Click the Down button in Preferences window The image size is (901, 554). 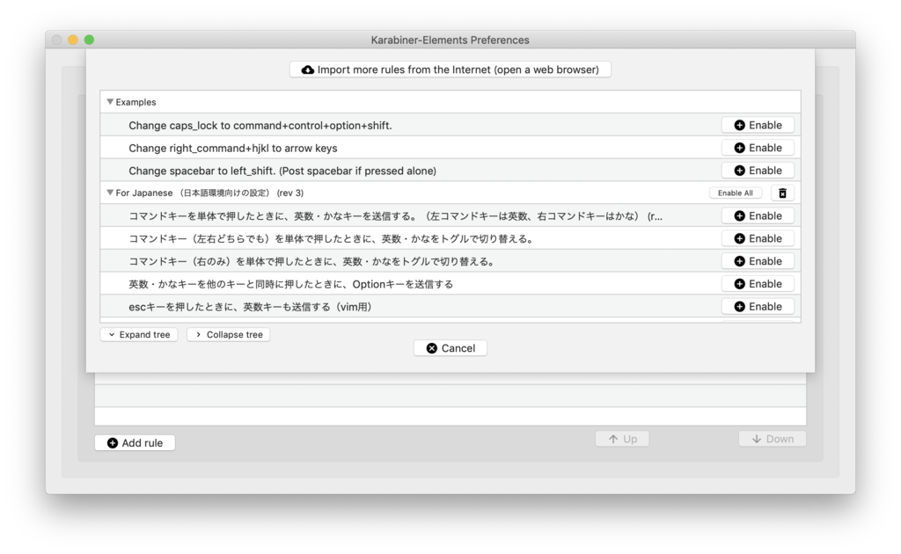pyautogui.click(x=773, y=439)
